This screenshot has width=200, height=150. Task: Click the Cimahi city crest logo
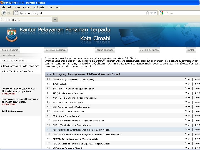pos(12,35)
